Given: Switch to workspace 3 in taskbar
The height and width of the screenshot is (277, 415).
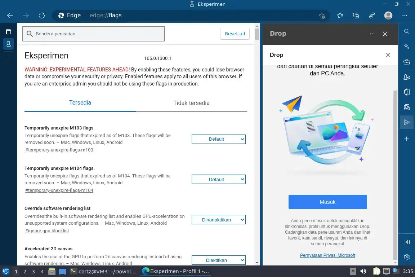Looking at the screenshot, I should click(x=34, y=272).
